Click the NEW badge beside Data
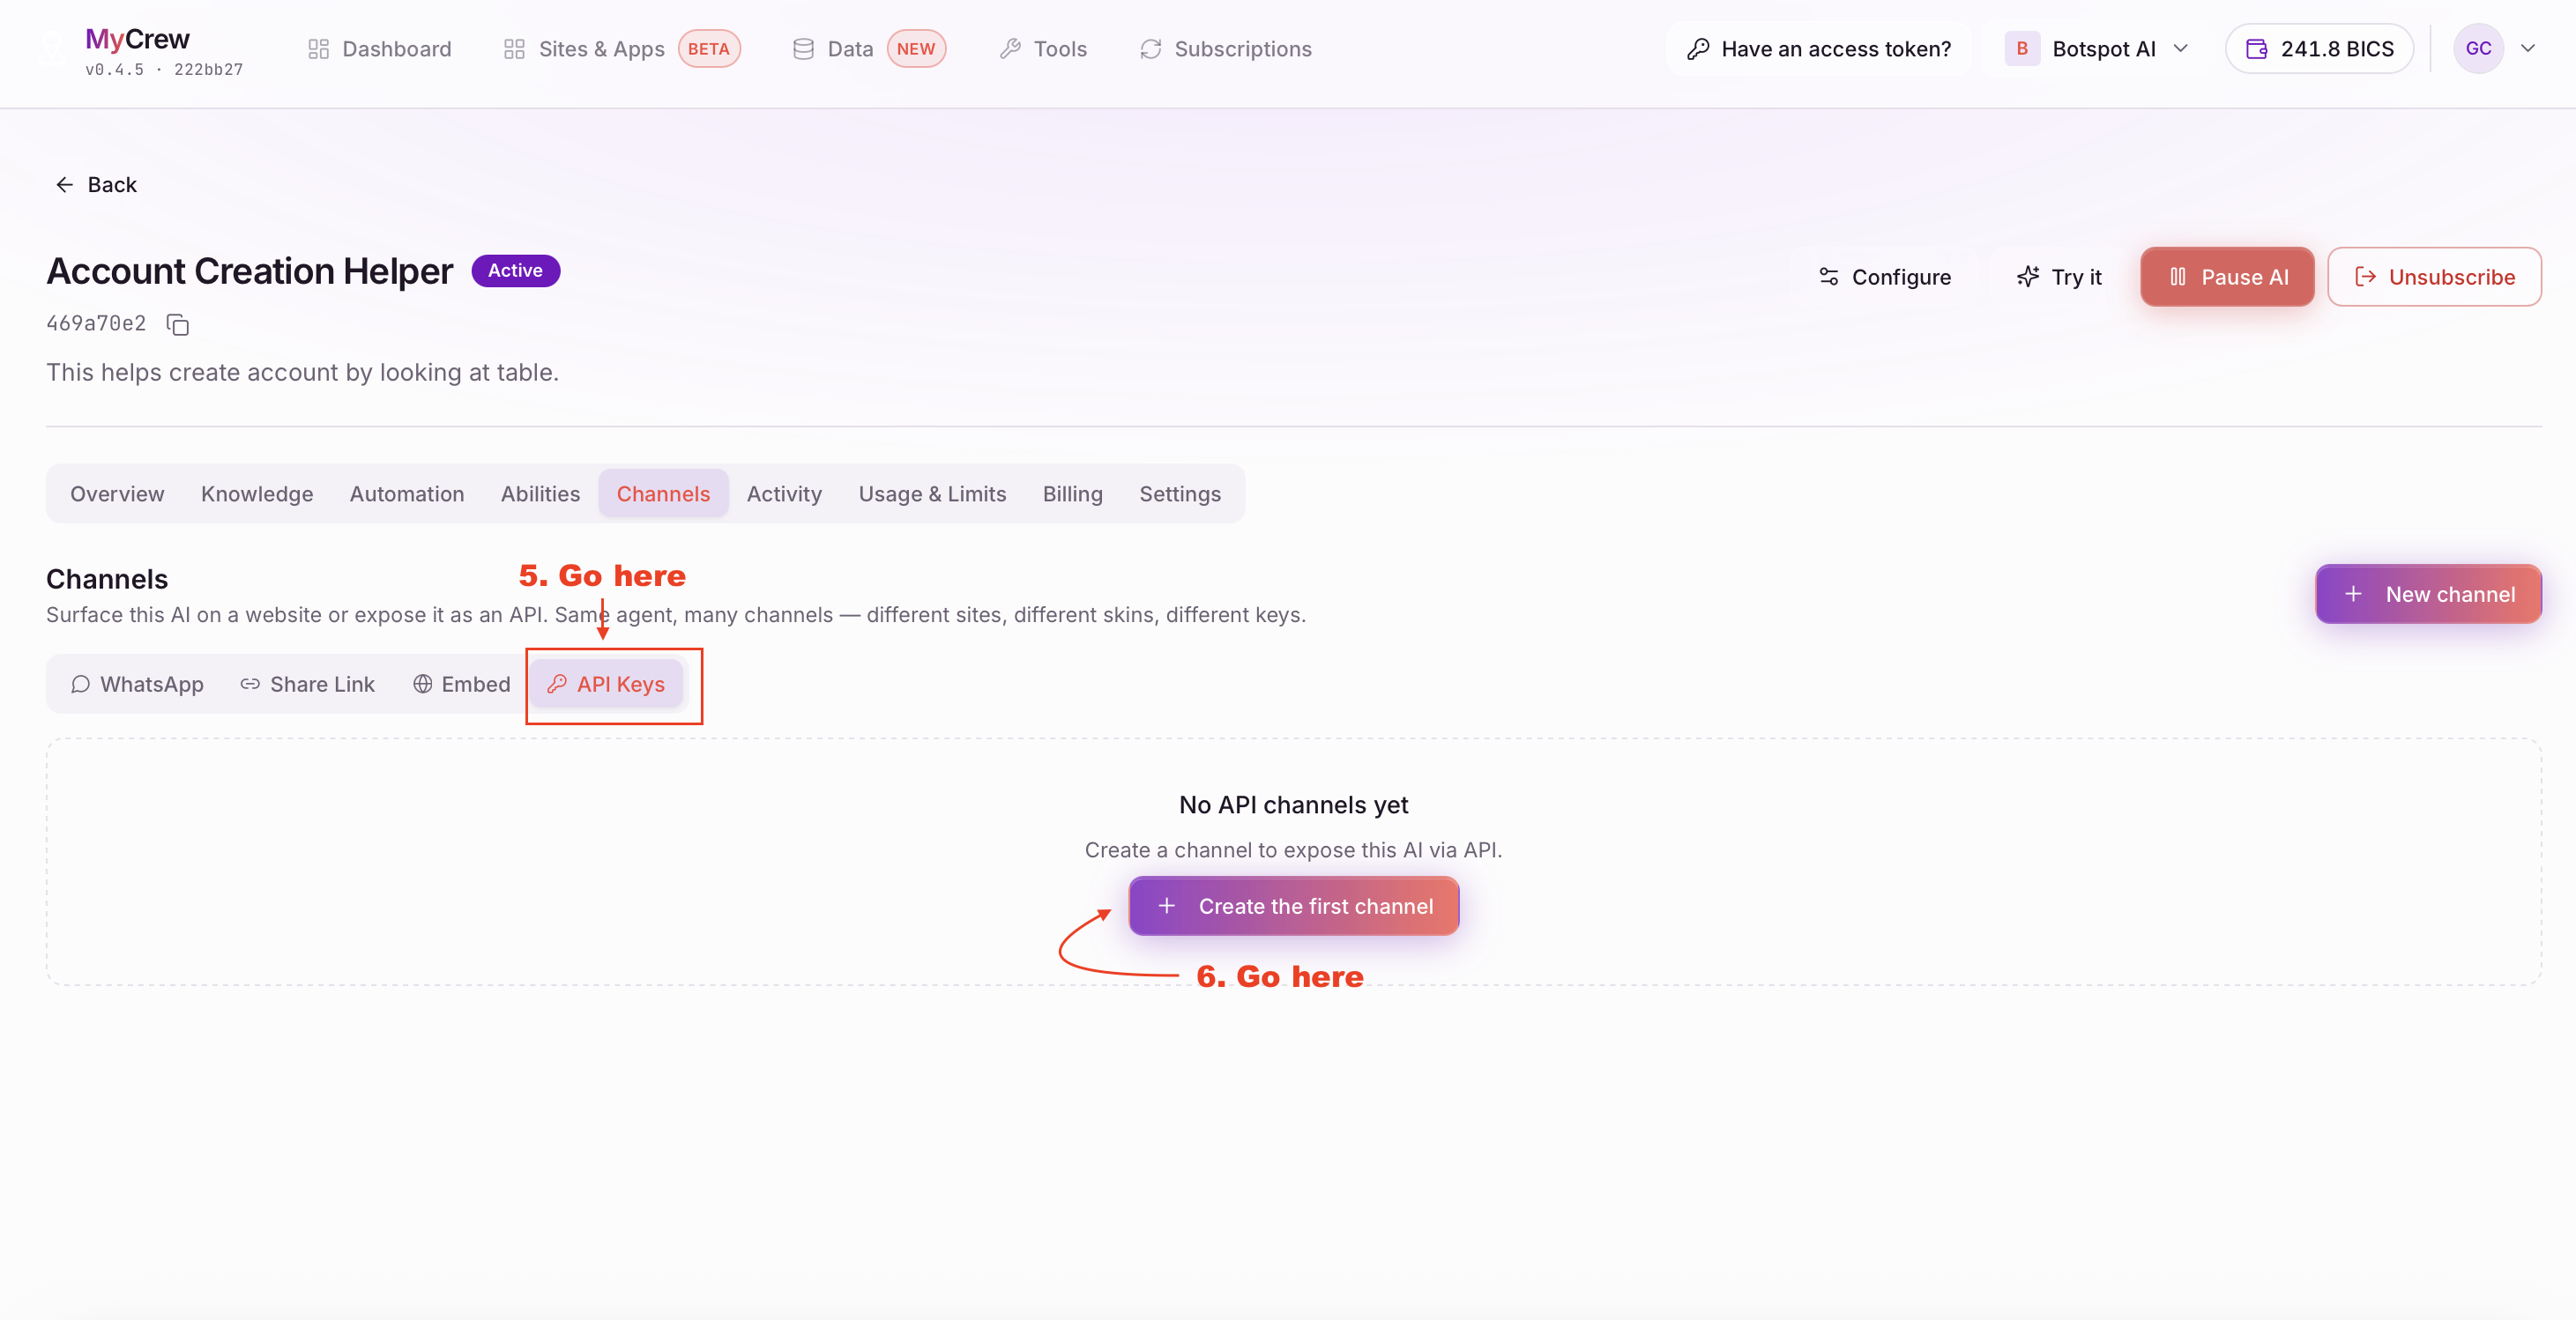This screenshot has height=1320, width=2576. click(x=916, y=49)
